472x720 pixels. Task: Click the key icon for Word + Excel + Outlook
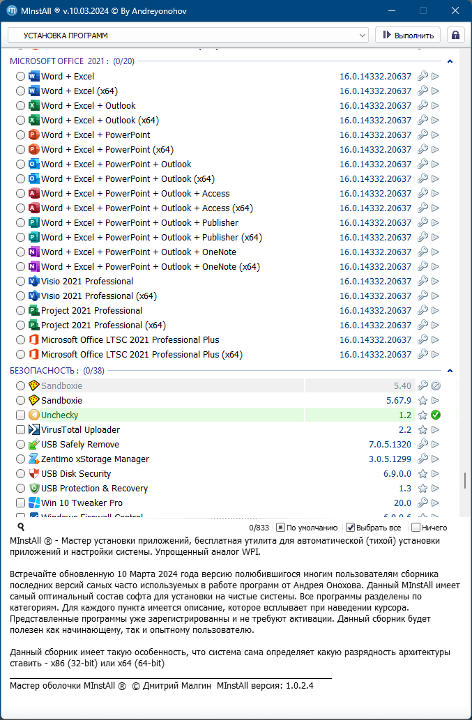point(422,106)
